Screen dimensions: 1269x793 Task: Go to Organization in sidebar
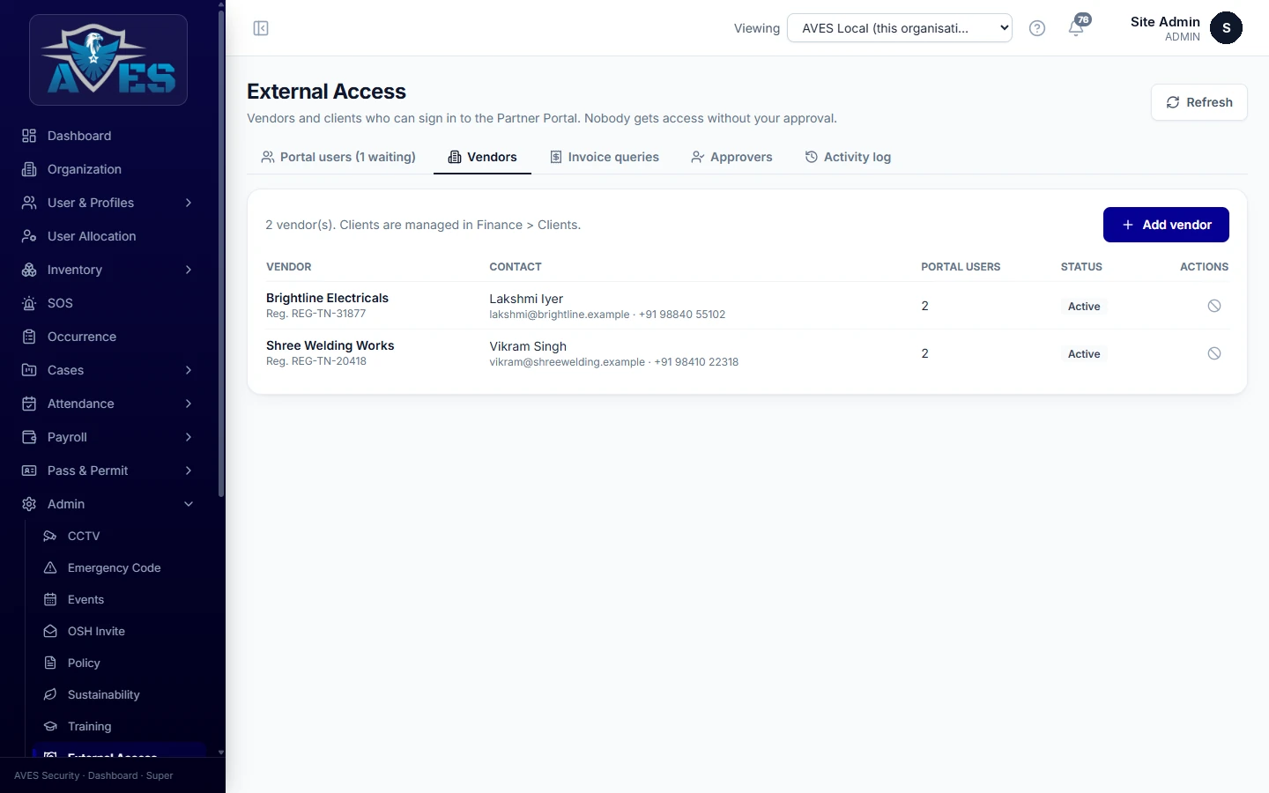tap(109, 169)
